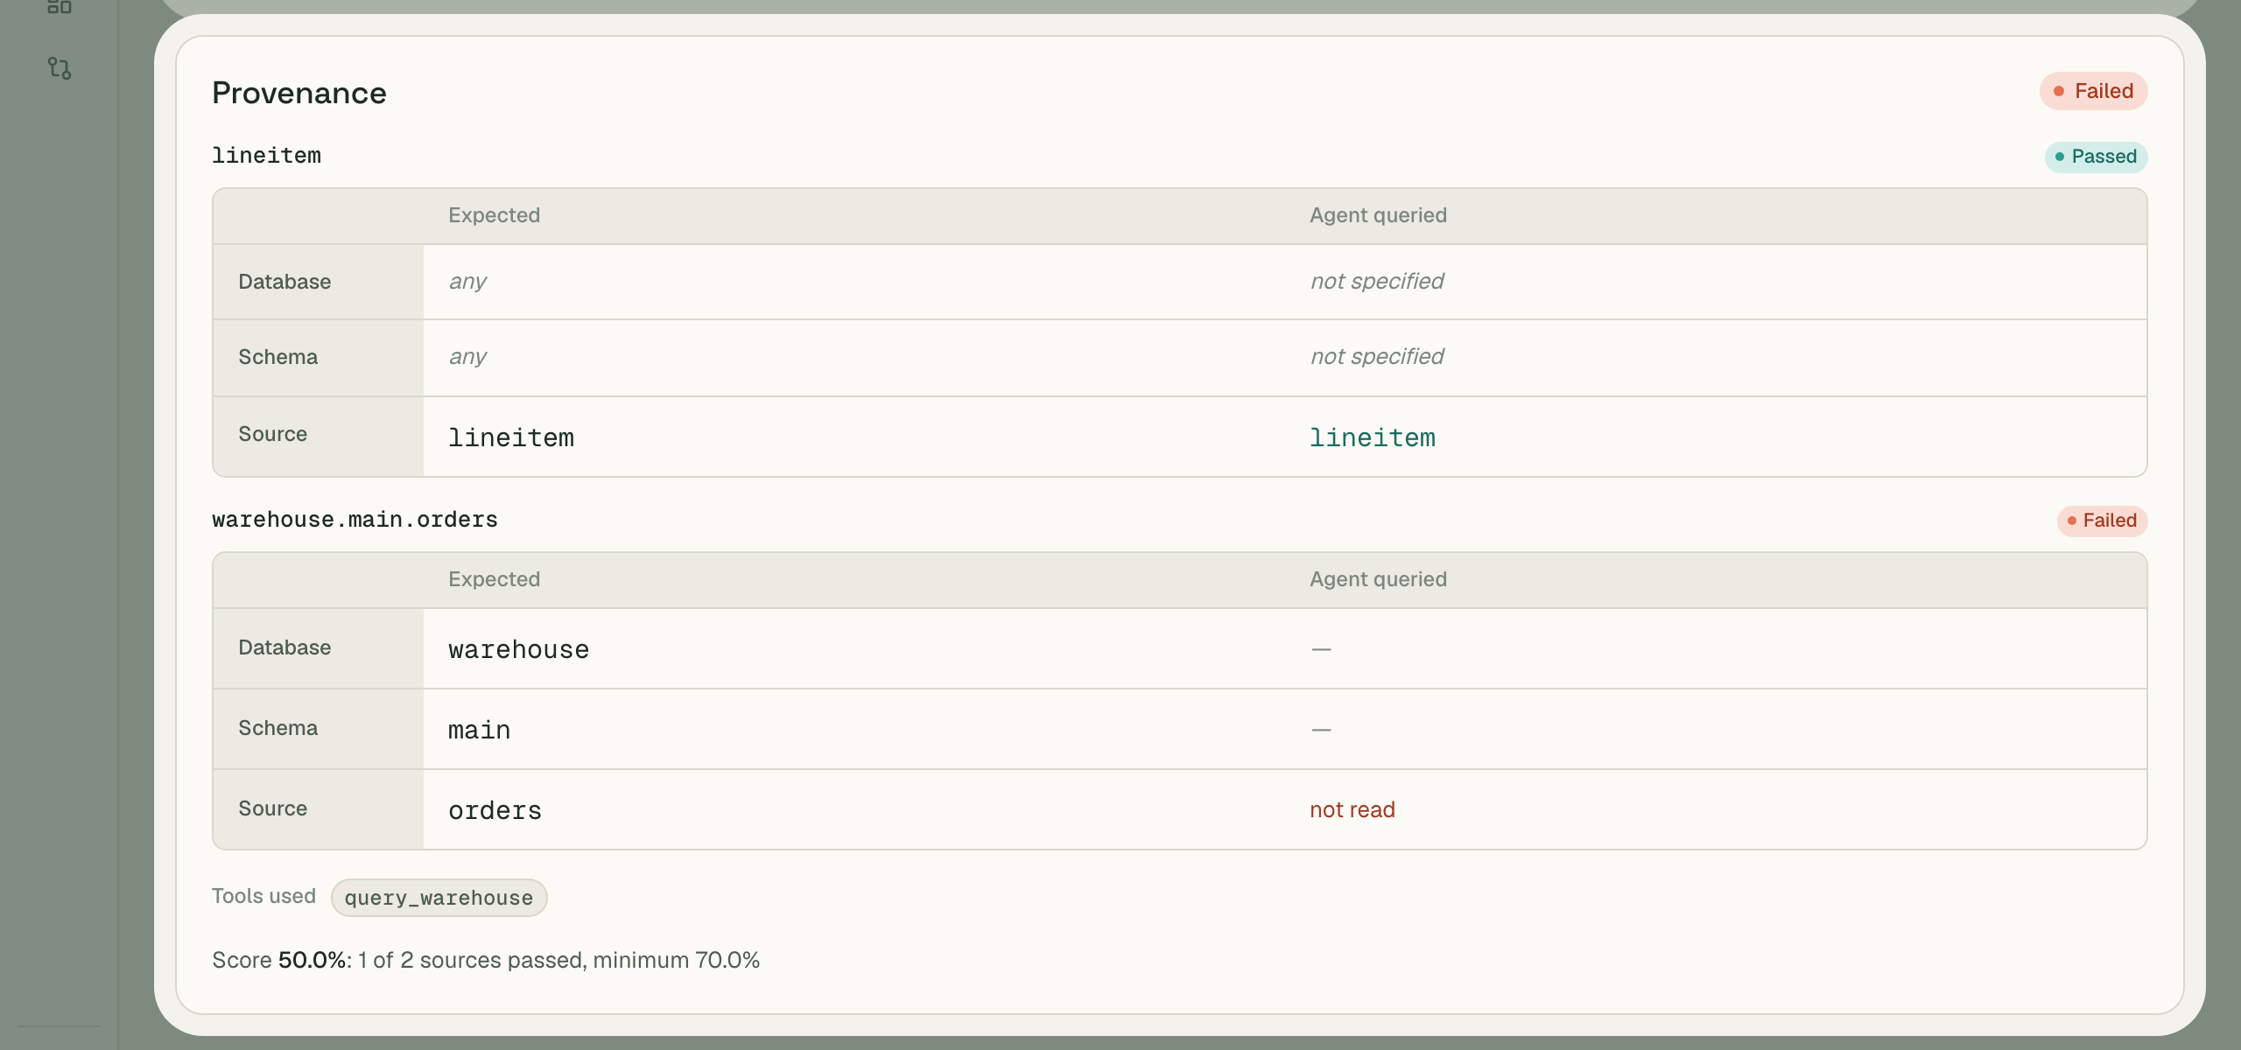The width and height of the screenshot is (2241, 1050).
Task: Click the dash in orders Schema row
Action: coord(1321,730)
